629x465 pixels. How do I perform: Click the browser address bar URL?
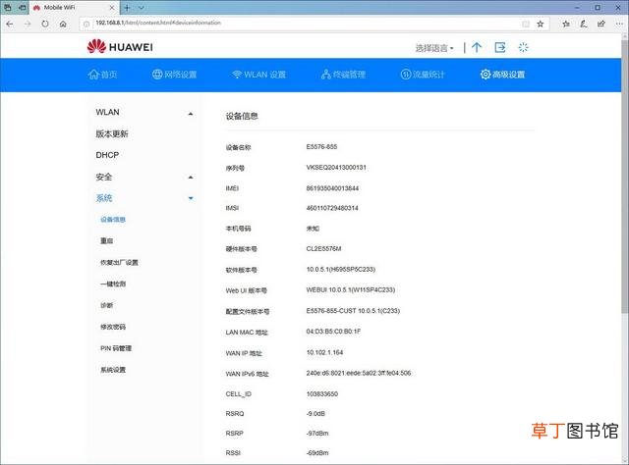(158, 23)
